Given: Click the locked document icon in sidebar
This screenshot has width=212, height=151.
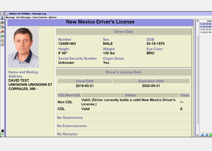Looking at the screenshot, I should tap(2, 40).
